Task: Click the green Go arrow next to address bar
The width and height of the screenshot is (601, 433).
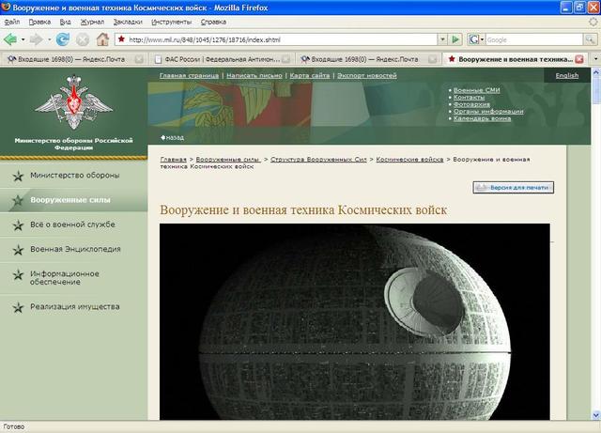Action: [455, 39]
